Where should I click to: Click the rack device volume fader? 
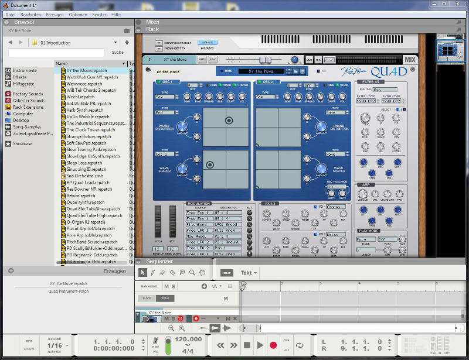click(x=265, y=60)
